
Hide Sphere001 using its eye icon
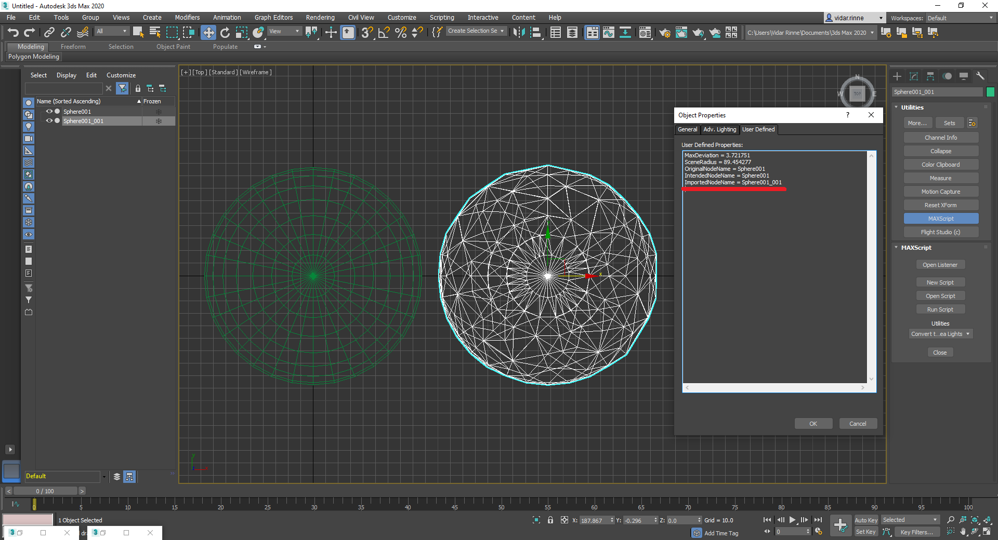(49, 111)
